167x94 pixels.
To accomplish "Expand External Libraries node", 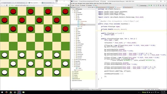I will coord(71,80).
